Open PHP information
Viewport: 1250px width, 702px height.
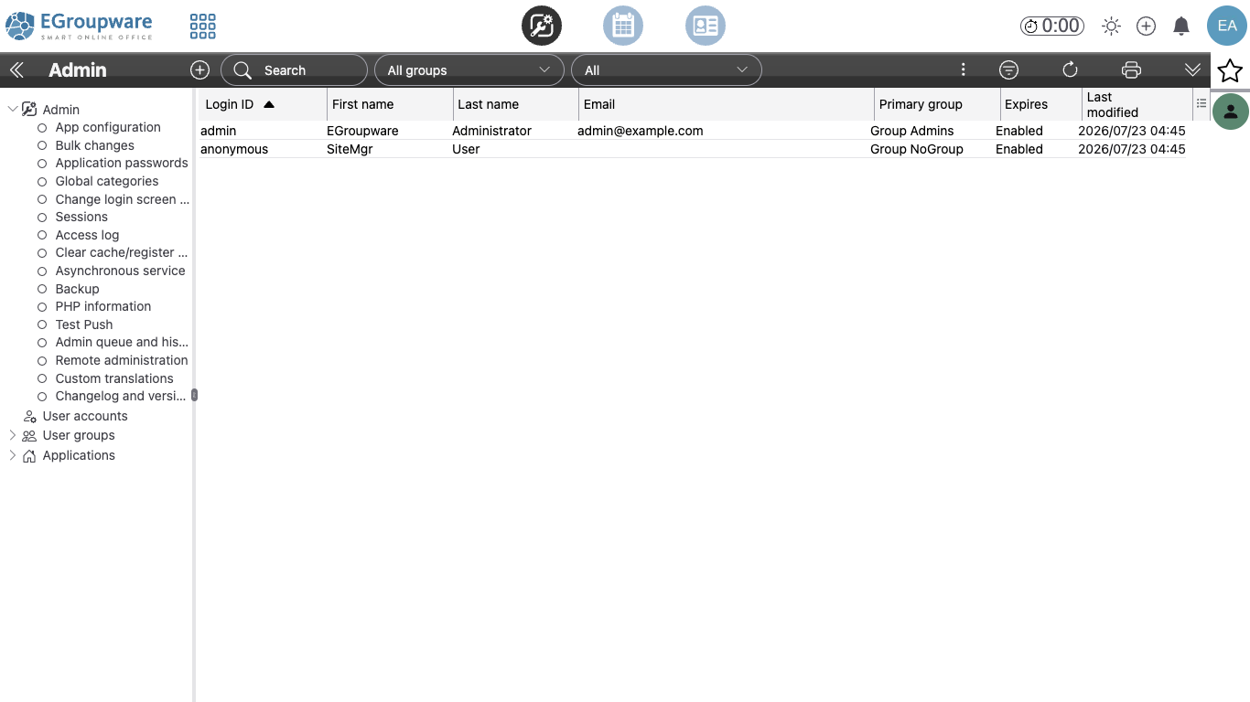(103, 306)
